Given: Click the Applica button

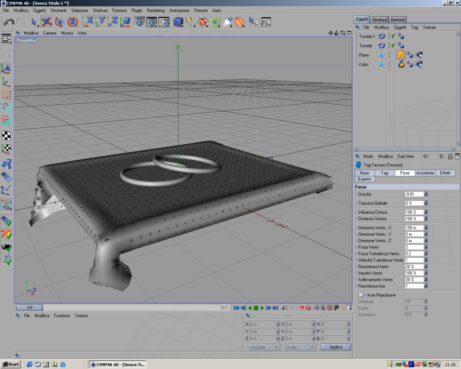Looking at the screenshot, I should click(335, 347).
